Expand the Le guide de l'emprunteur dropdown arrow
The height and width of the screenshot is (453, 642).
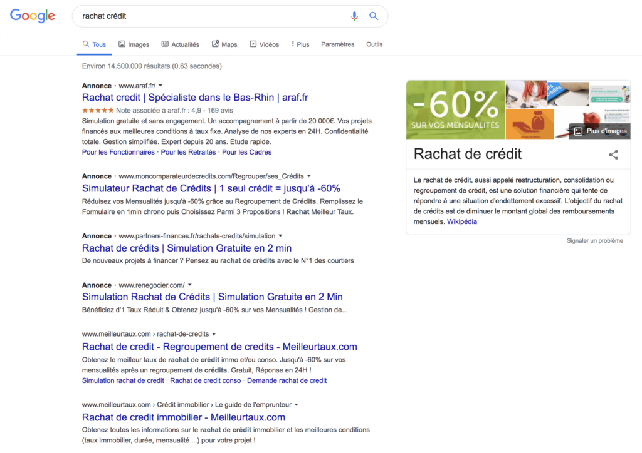(297, 405)
